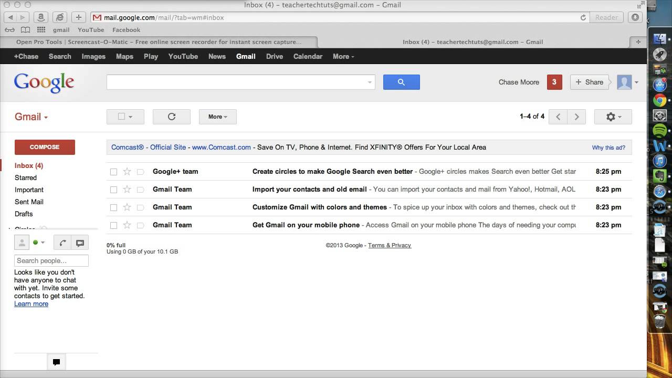Click the 'Why this ad?' link

(x=608, y=148)
